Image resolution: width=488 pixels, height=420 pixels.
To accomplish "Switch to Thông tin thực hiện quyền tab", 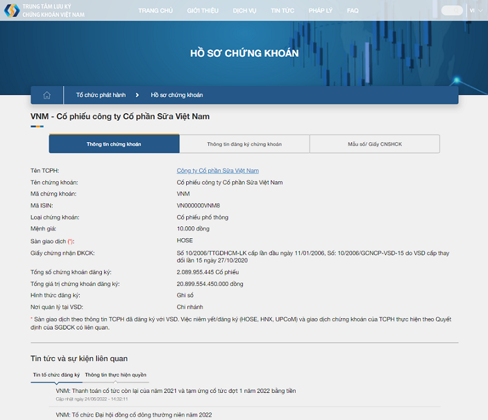I will tap(115, 375).
